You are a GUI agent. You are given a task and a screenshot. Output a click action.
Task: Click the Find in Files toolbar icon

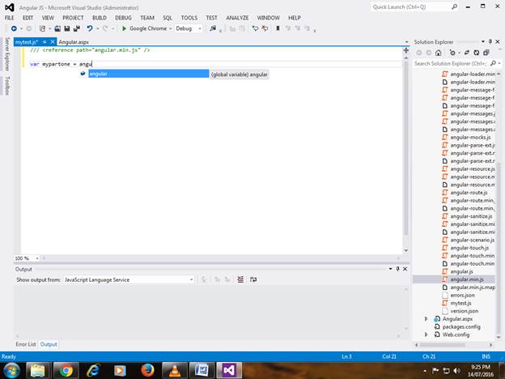(213, 28)
